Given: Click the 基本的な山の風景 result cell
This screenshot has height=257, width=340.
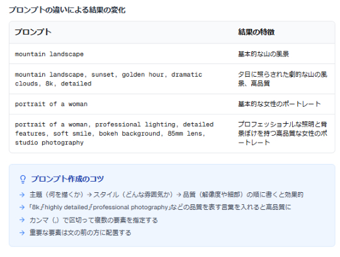Looking at the screenshot, I should [x=263, y=54].
